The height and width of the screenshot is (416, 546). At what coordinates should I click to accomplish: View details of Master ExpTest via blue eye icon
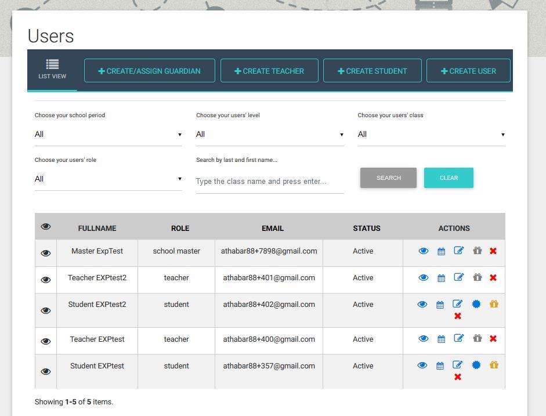click(424, 251)
